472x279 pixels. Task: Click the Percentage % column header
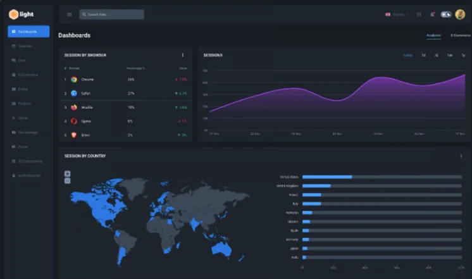pos(135,68)
